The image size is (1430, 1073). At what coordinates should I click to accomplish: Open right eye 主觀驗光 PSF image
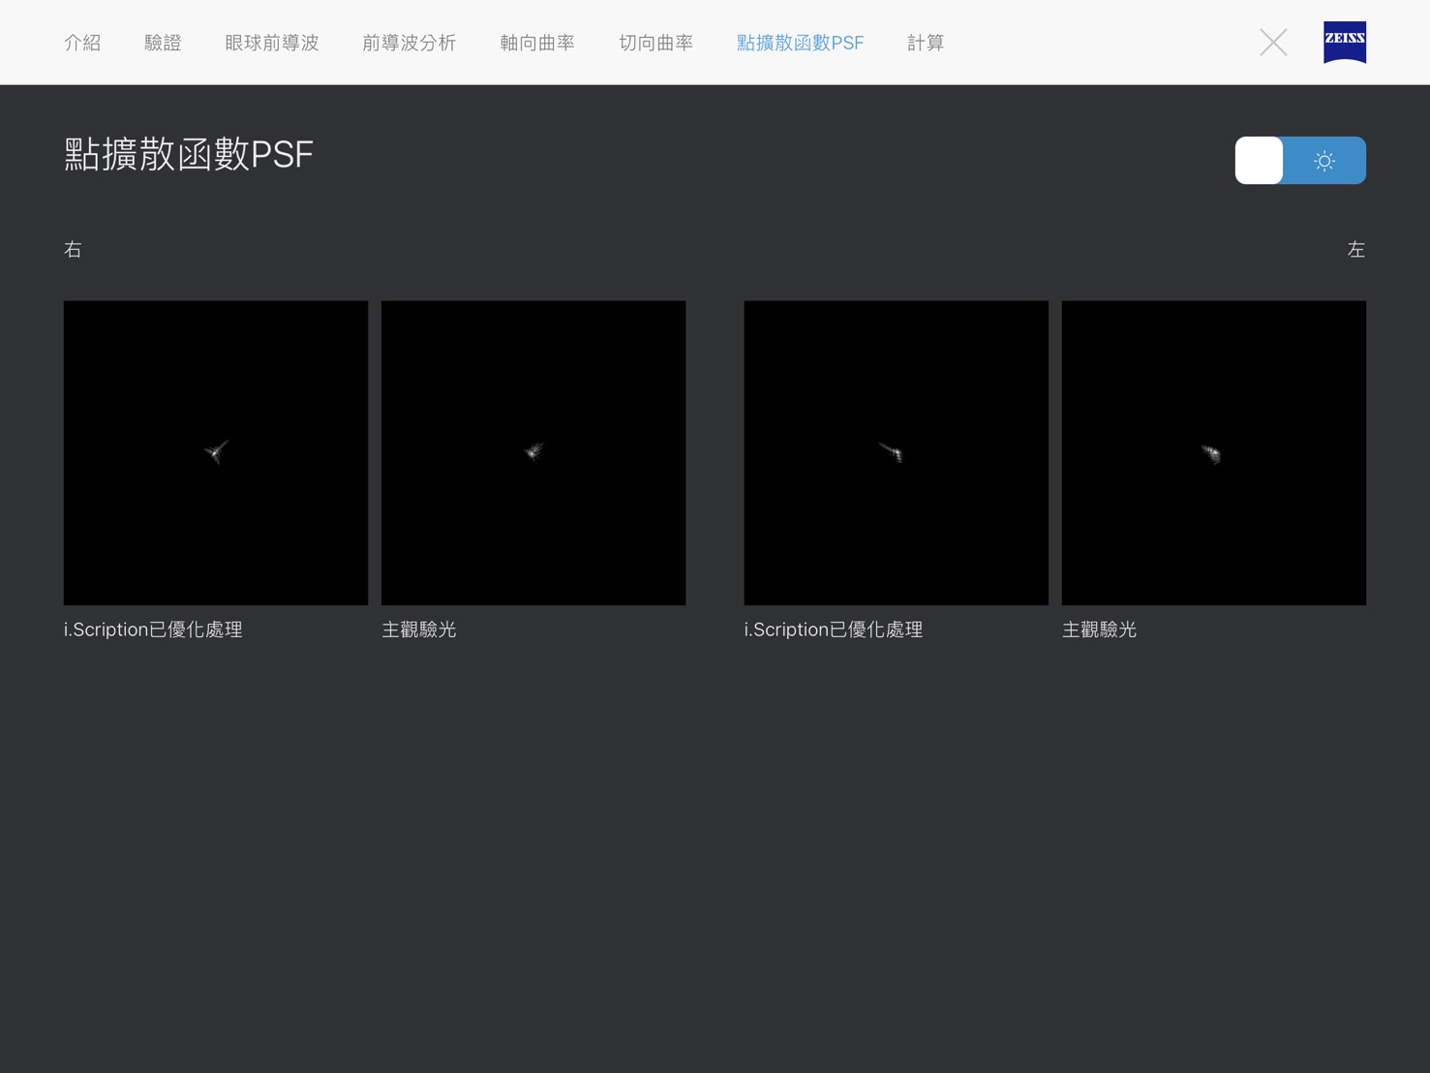pos(533,452)
